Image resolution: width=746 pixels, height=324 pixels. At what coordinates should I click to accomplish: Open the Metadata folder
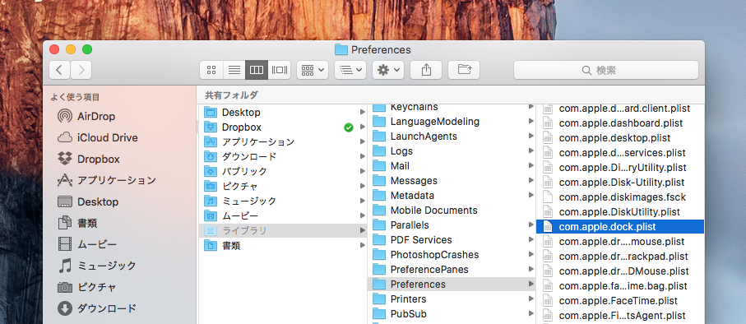[x=452, y=195]
